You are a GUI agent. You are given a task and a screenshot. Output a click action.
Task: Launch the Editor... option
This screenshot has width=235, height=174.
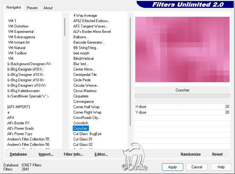101,154
